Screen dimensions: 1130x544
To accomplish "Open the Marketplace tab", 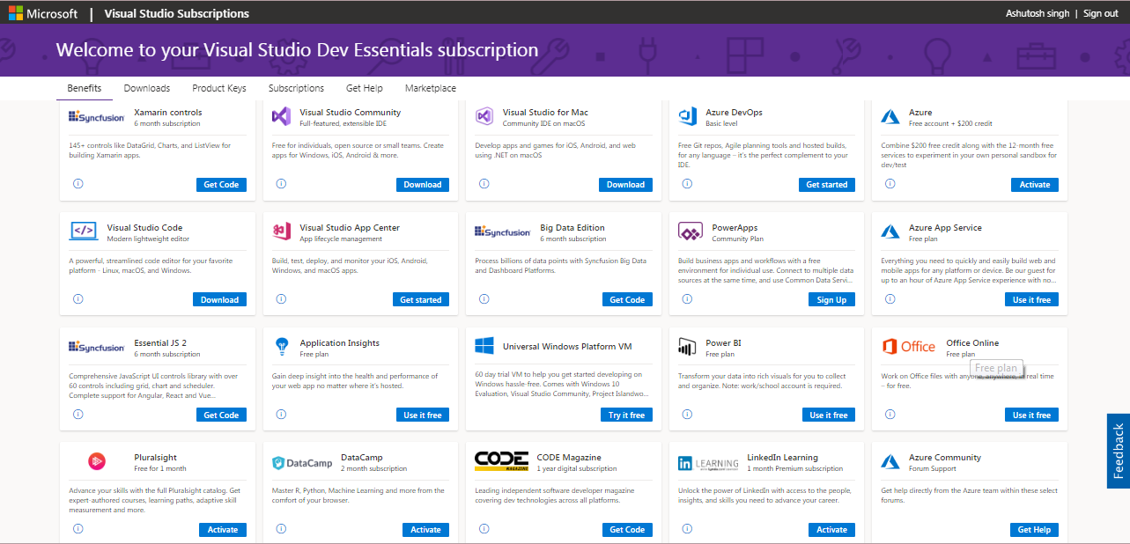I will pyautogui.click(x=431, y=88).
